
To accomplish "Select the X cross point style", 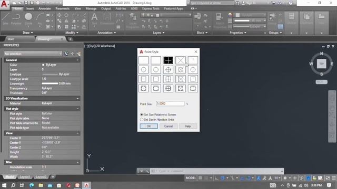I will pyautogui.click(x=180, y=60).
